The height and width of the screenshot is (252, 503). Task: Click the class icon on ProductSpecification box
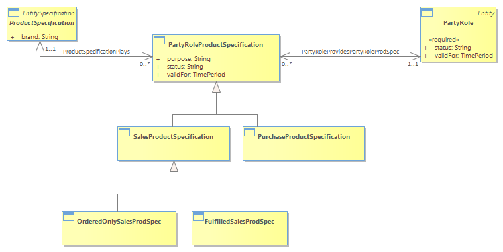[13, 13]
